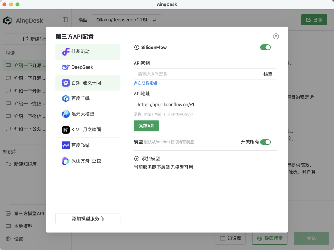
Task: Open the 知识库 button near input
Action: pos(230,238)
